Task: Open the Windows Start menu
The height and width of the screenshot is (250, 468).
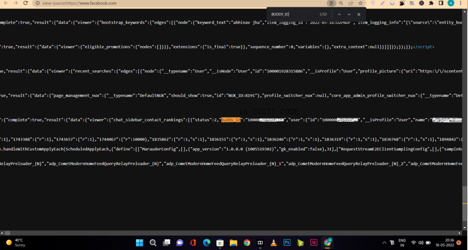Action: [139, 243]
